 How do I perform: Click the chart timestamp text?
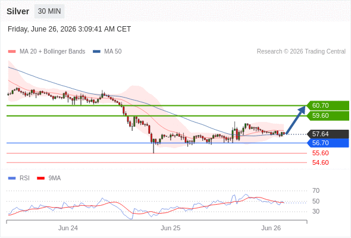tap(69, 29)
